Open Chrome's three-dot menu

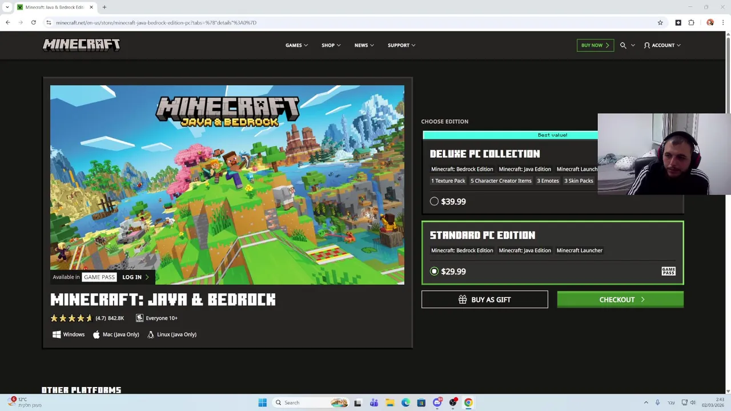pyautogui.click(x=723, y=23)
